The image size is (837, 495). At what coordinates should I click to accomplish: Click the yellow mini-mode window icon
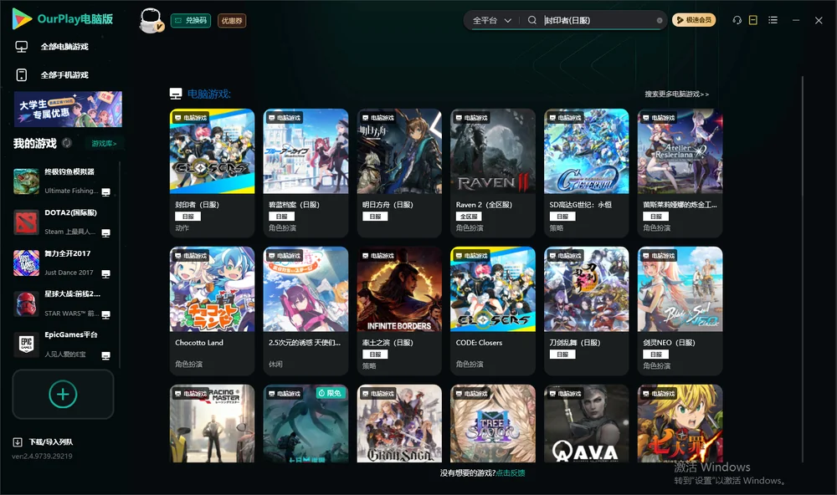pos(753,20)
